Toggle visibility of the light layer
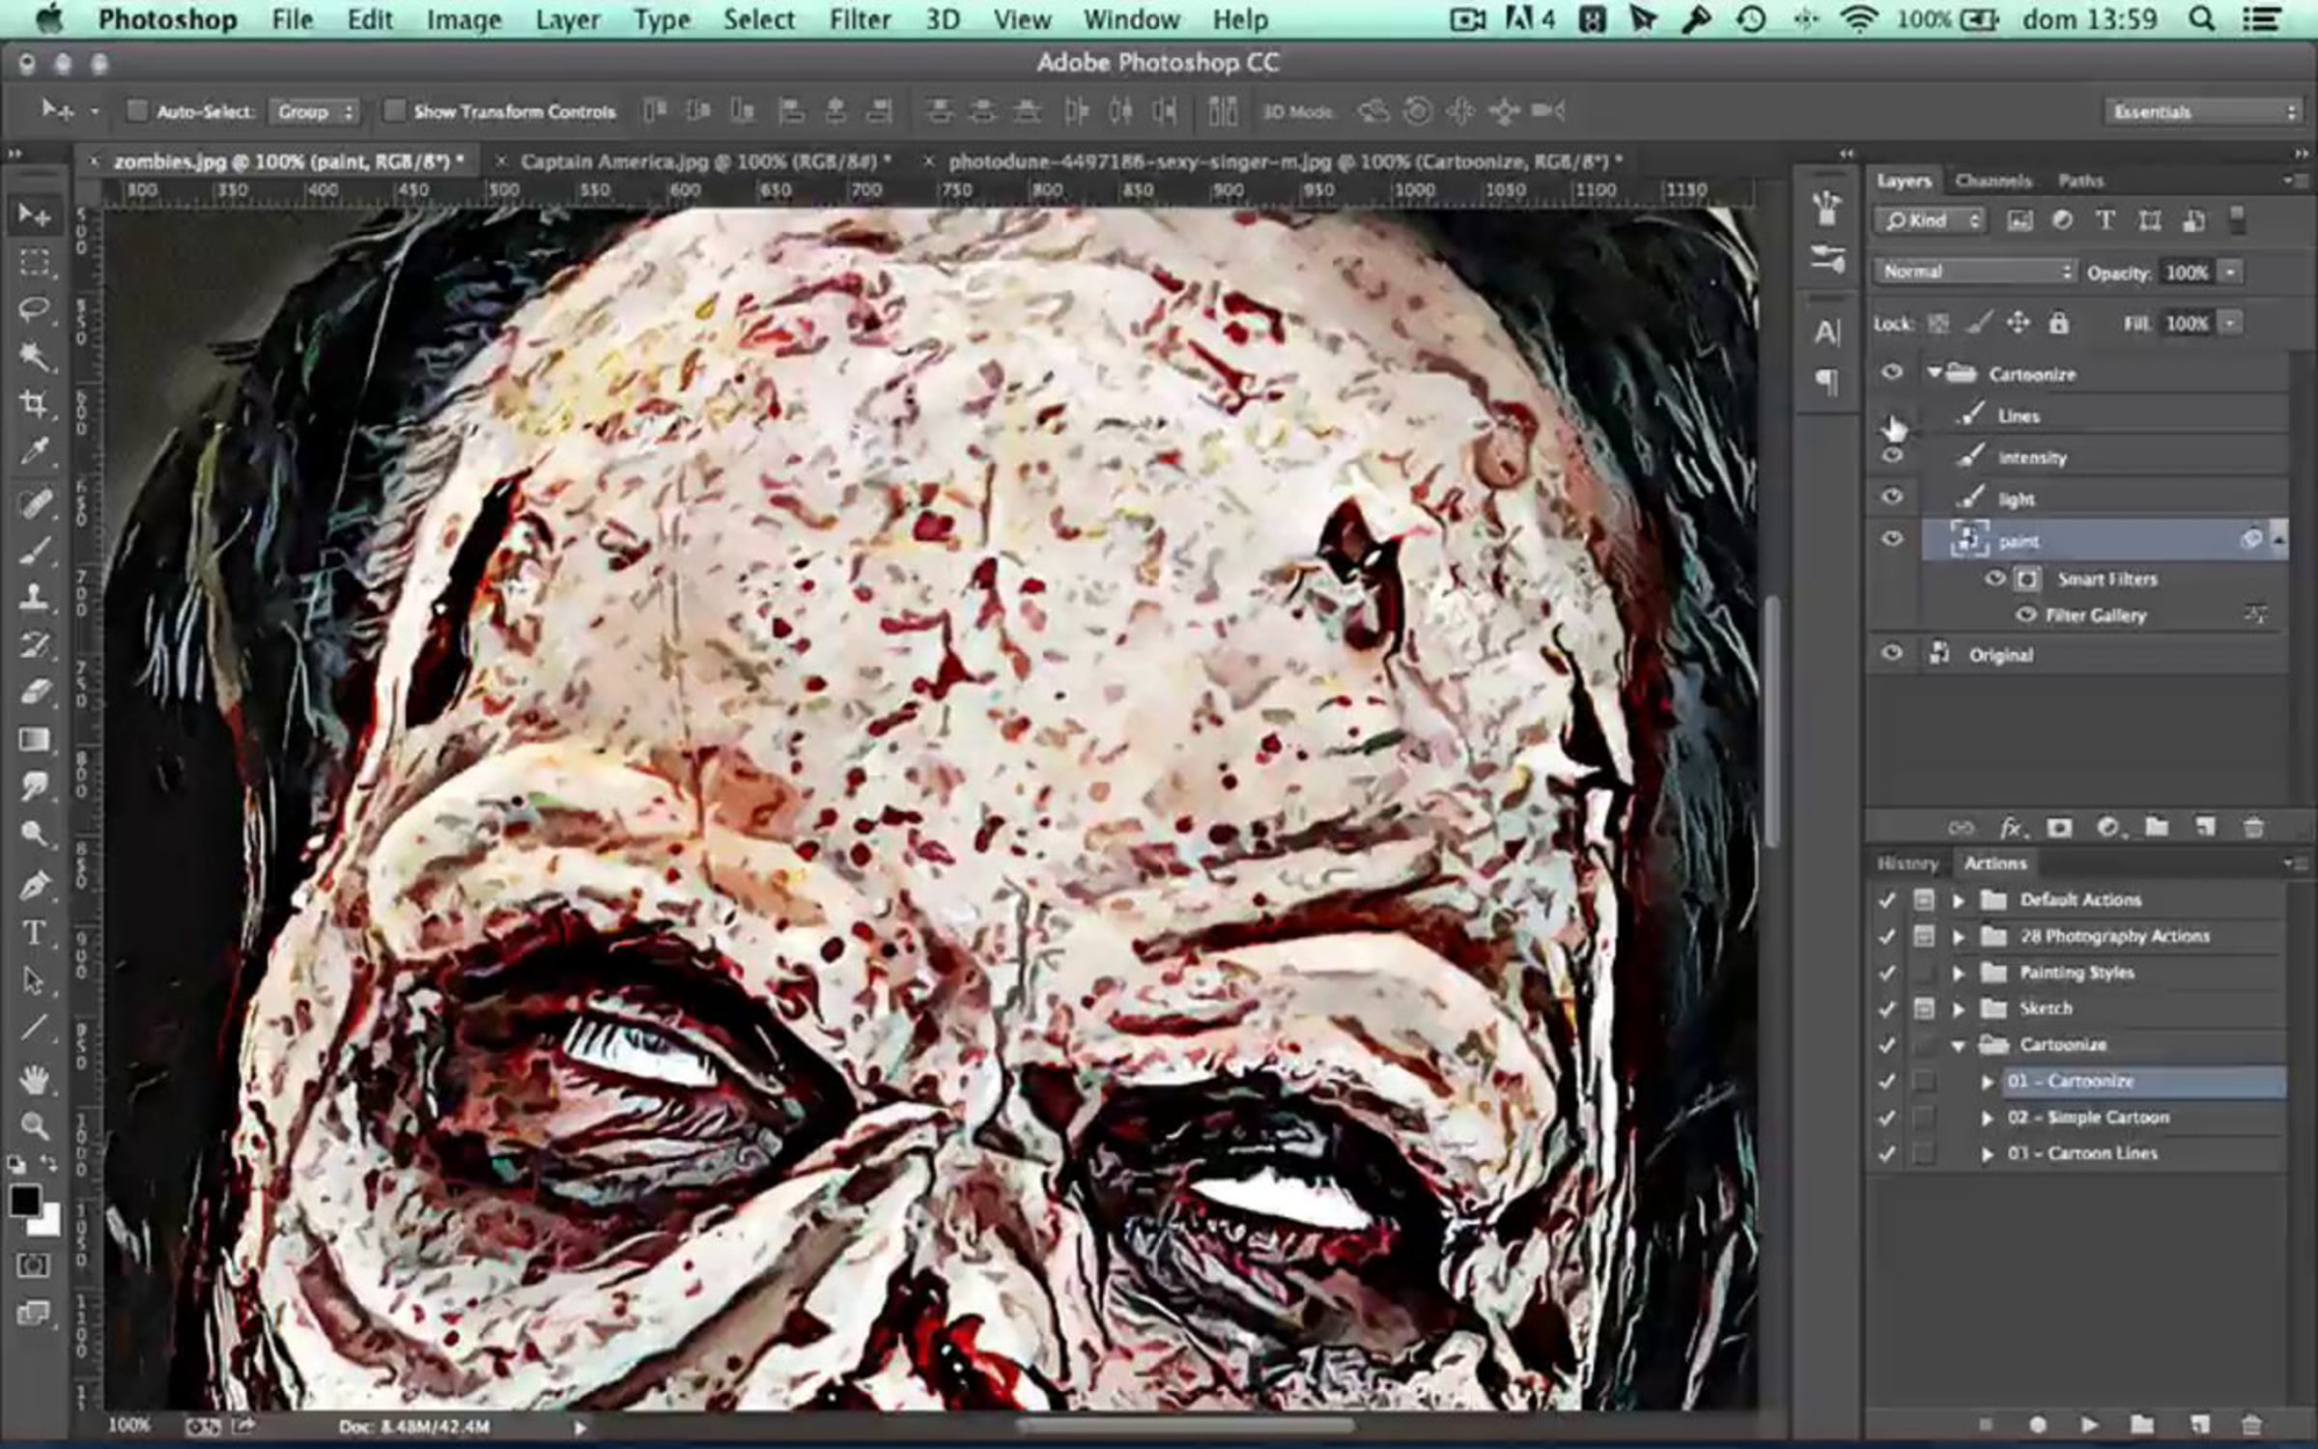 tap(1891, 497)
